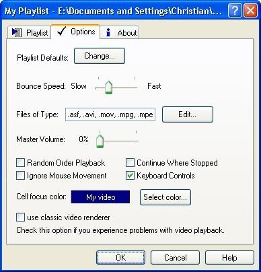Click the '0%' volume value

[83, 139]
